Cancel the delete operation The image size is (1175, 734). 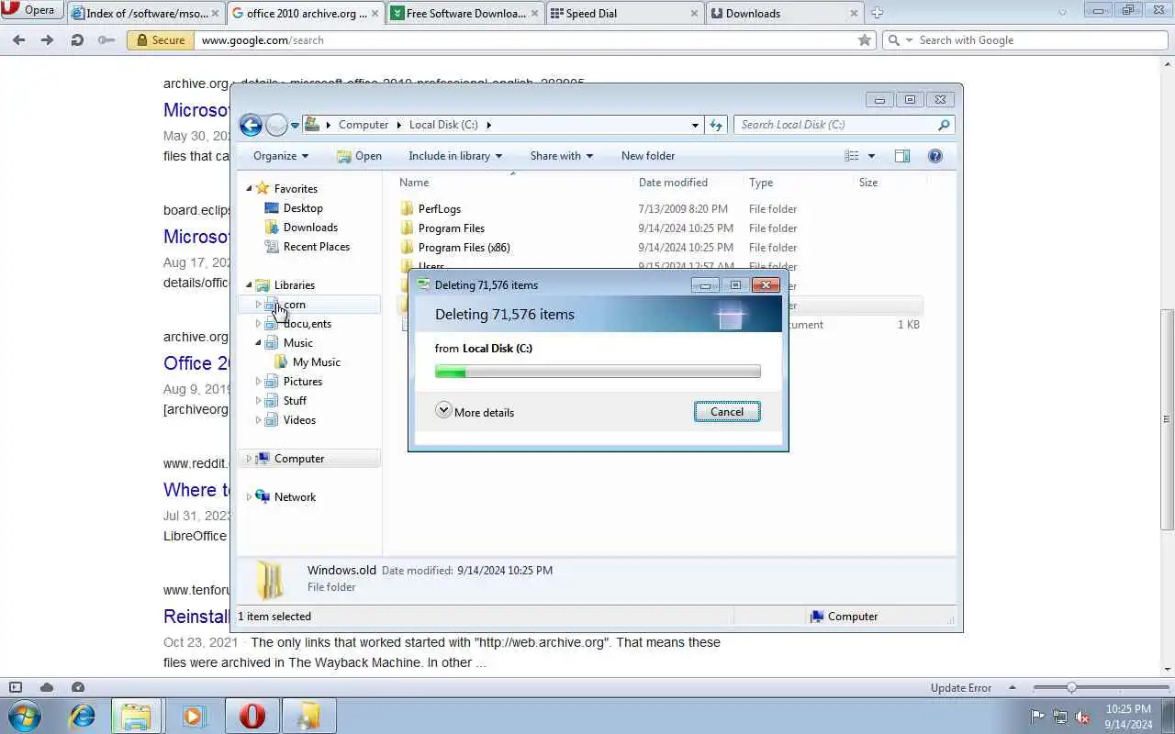(x=727, y=412)
